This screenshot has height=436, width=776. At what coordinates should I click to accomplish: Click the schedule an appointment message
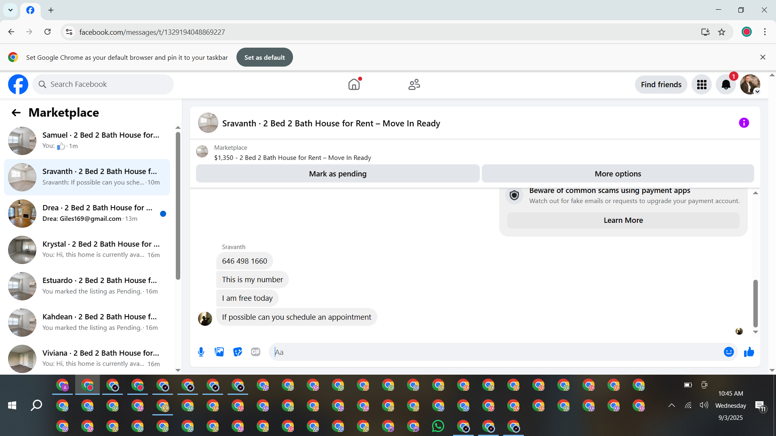click(x=297, y=317)
